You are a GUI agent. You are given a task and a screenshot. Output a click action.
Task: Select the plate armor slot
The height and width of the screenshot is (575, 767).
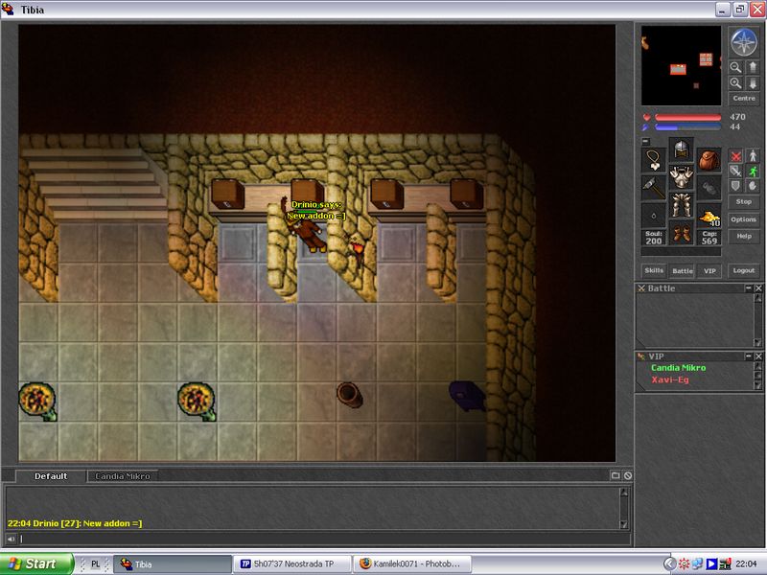pyautogui.click(x=682, y=177)
